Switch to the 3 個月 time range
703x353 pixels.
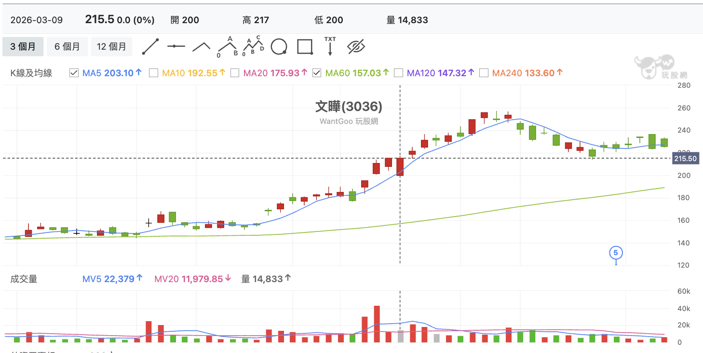point(23,47)
